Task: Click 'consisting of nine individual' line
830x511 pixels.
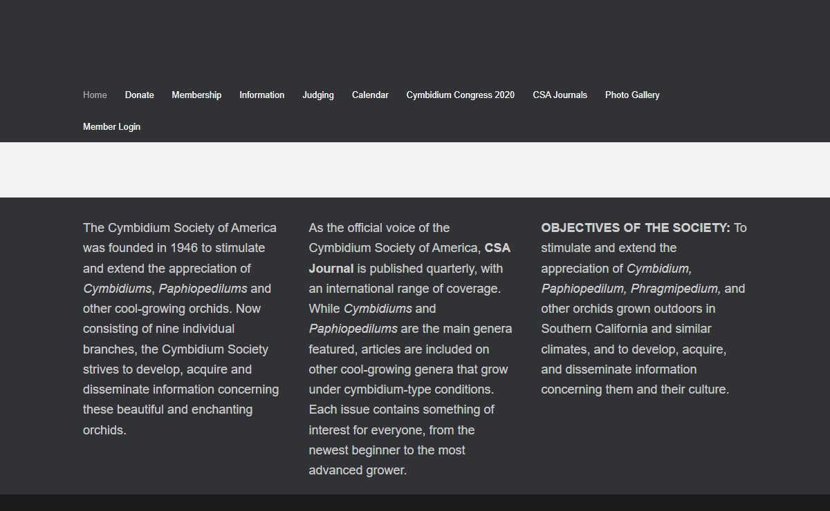Action: [x=158, y=329]
